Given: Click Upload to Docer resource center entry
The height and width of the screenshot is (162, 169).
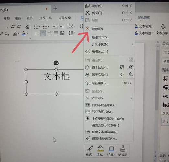Looking at the screenshot, I should pos(109,119).
